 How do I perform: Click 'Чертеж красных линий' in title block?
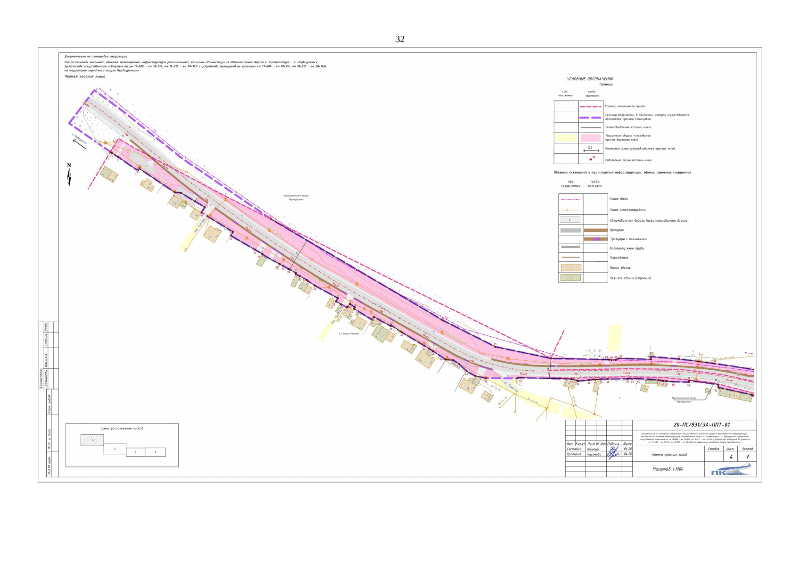(669, 455)
